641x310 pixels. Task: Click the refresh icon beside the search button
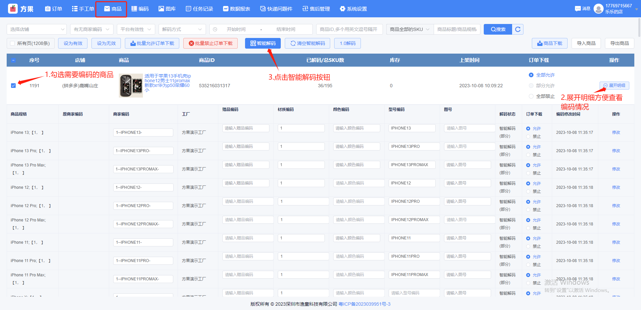point(518,29)
